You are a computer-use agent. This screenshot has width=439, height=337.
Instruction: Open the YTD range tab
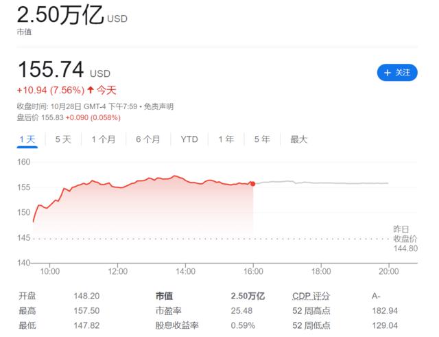point(189,139)
